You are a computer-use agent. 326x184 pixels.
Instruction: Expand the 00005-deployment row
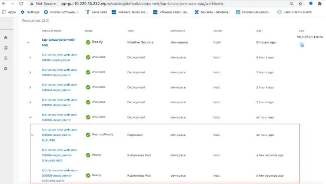point(30,102)
